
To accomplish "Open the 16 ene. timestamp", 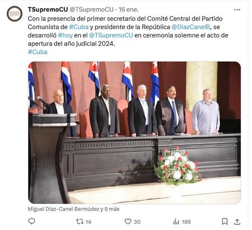I will [x=129, y=10].
